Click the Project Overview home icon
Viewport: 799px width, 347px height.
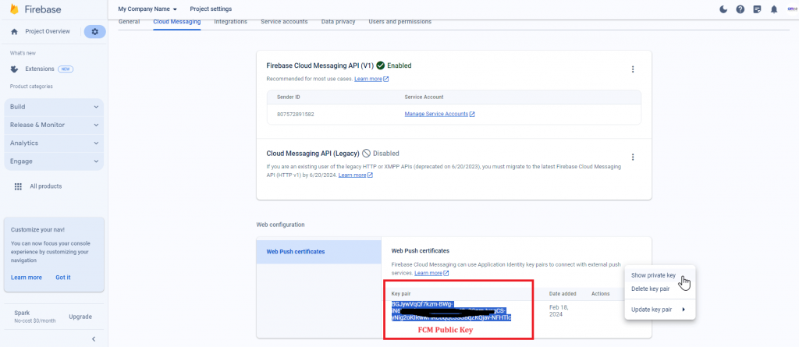[14, 32]
